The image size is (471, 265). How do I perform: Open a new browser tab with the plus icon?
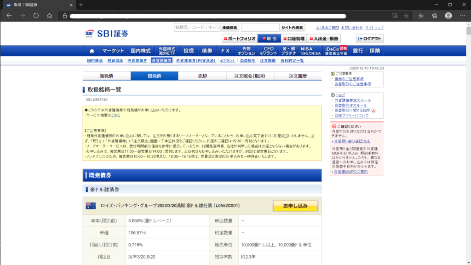tap(81, 5)
